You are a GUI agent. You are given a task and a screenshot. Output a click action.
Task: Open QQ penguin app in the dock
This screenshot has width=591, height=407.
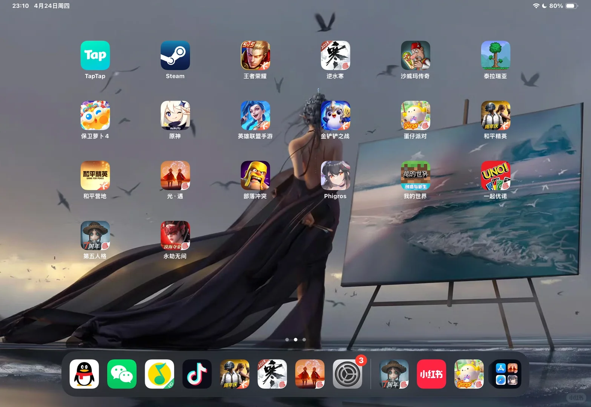84,374
